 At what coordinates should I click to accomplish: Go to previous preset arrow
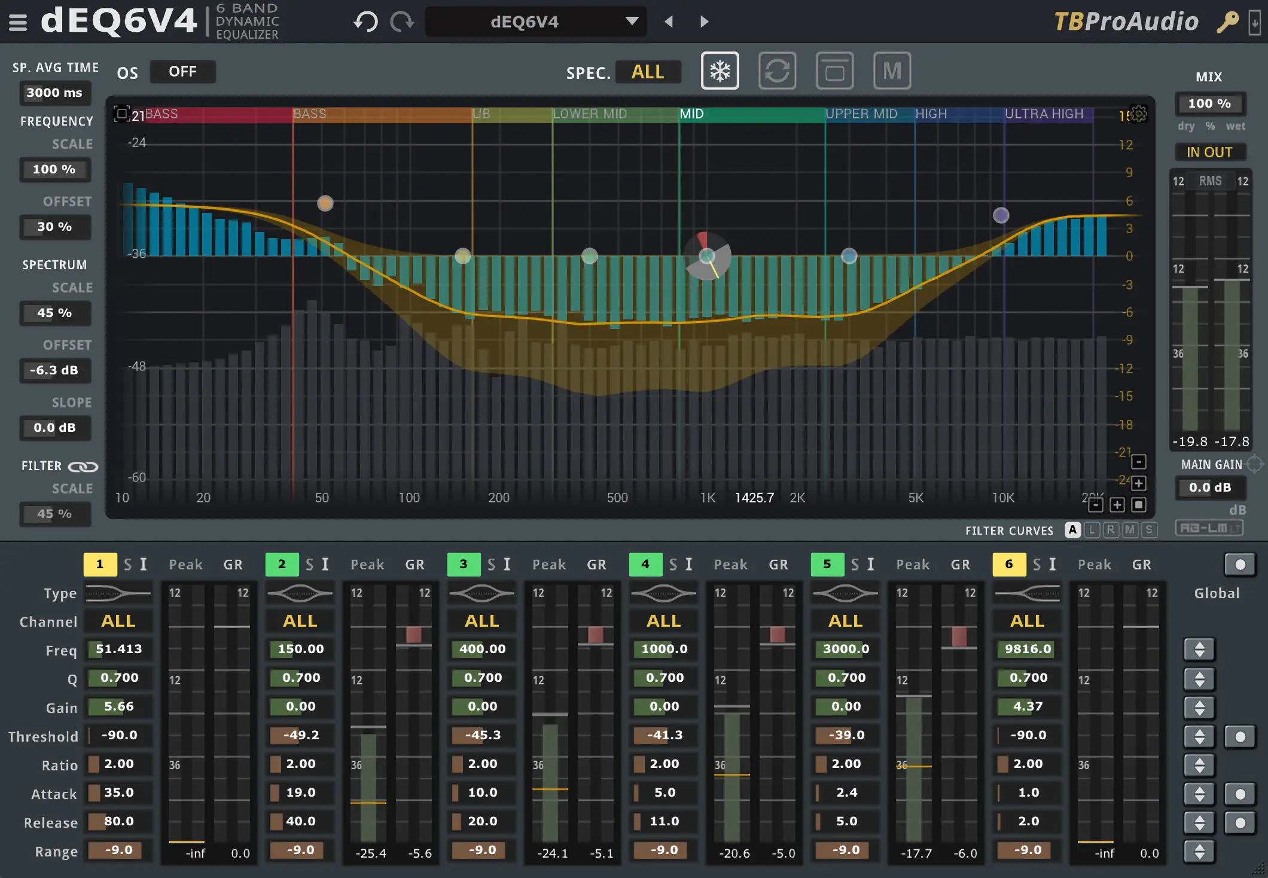click(x=669, y=22)
